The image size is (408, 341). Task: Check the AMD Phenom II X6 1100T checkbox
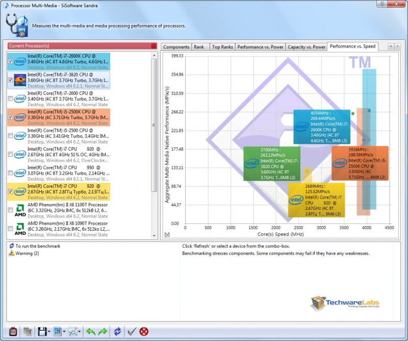point(10,210)
